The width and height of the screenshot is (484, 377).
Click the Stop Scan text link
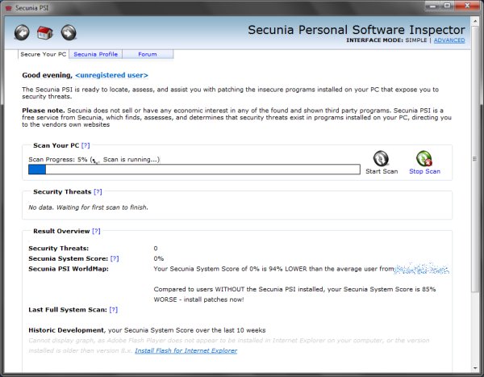[425, 171]
